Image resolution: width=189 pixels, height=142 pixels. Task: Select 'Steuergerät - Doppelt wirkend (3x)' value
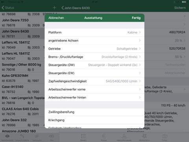click(113, 65)
